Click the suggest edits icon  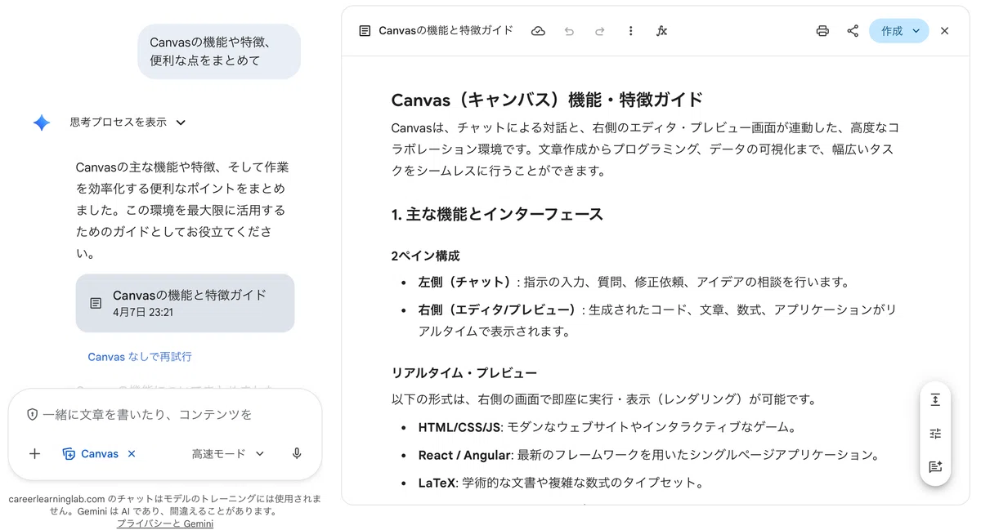(935, 467)
